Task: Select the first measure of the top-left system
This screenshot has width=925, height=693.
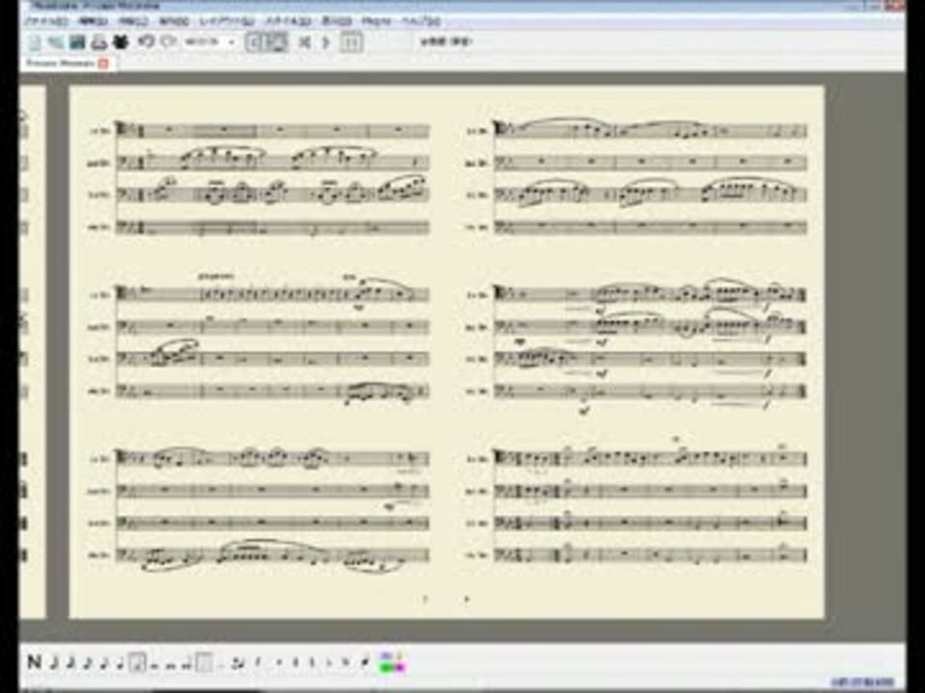Action: 168,130
